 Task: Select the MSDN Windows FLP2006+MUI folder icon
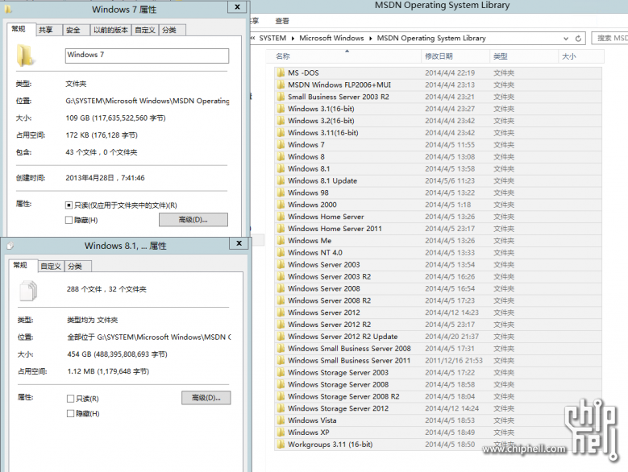pos(281,85)
